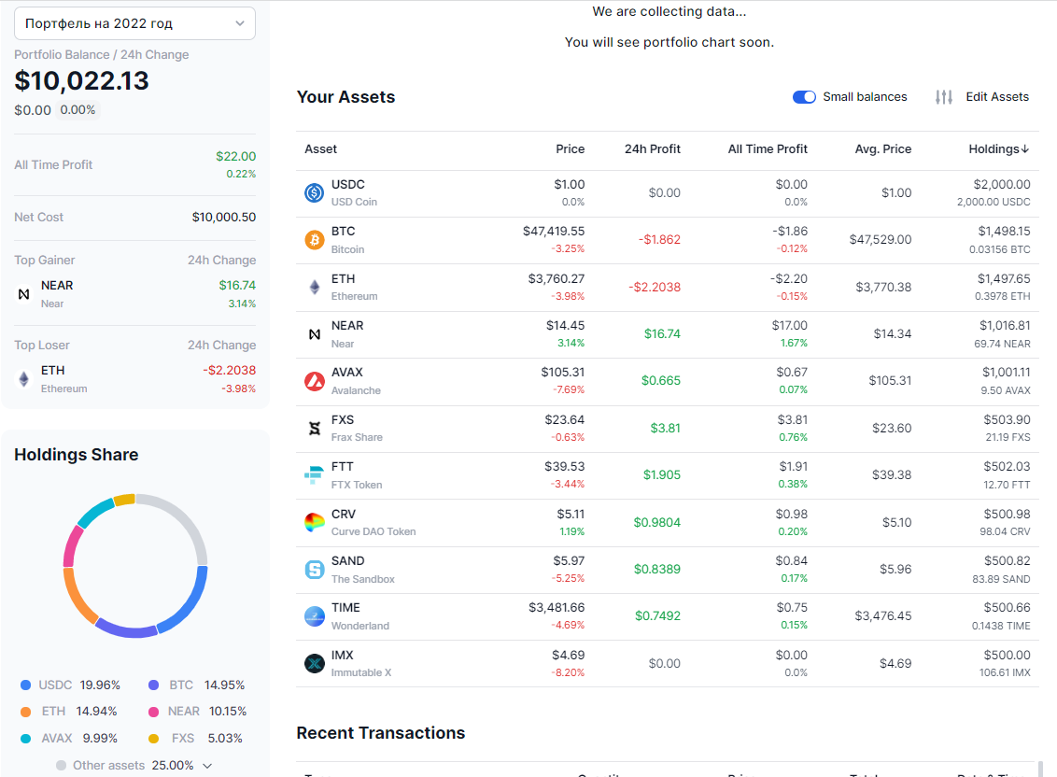Click the Avalanche AVAX icon

tap(314, 381)
